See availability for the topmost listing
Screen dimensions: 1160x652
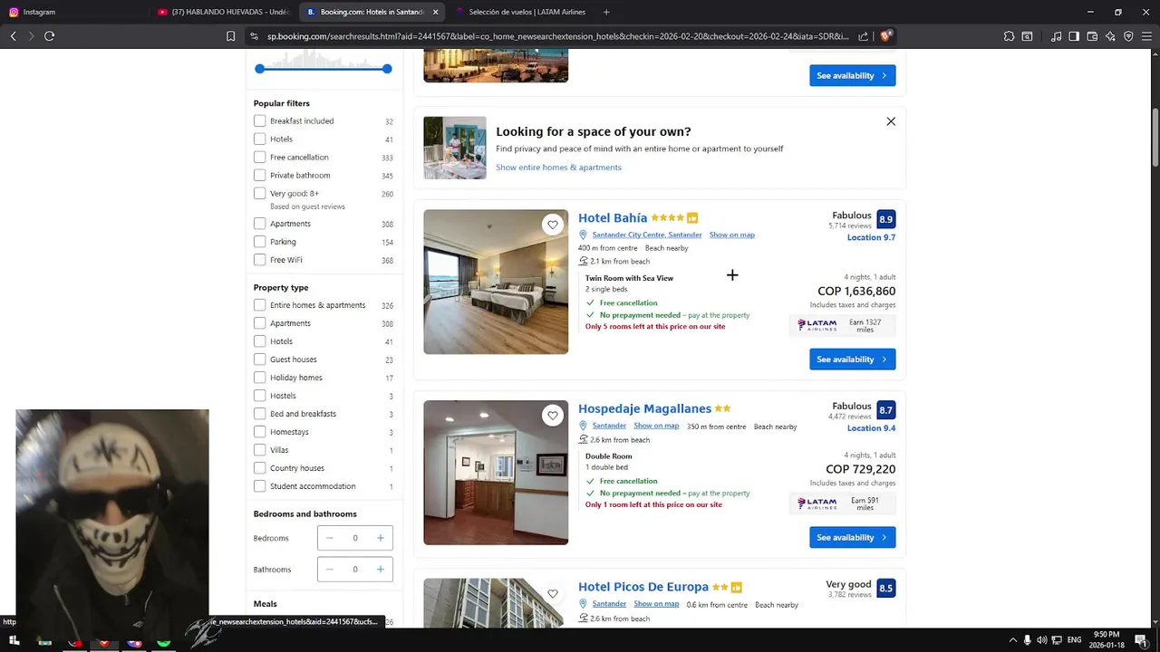[853, 76]
